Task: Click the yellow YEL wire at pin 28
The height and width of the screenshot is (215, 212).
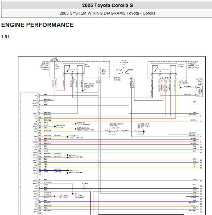Action: [x=119, y=165]
